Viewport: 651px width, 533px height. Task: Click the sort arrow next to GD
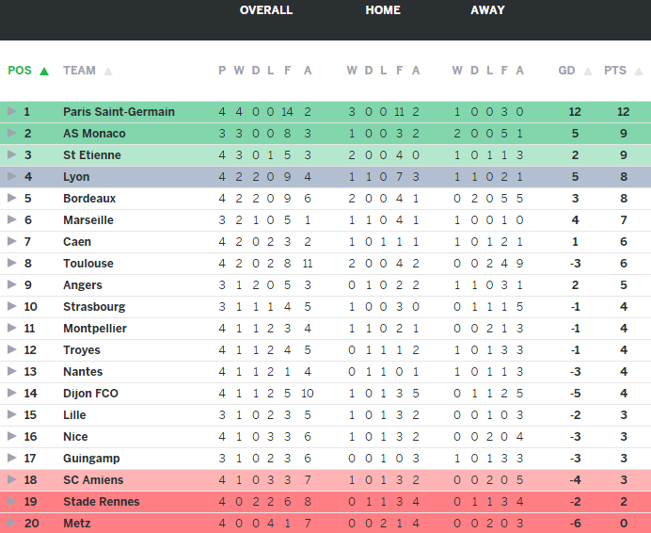pyautogui.click(x=586, y=71)
